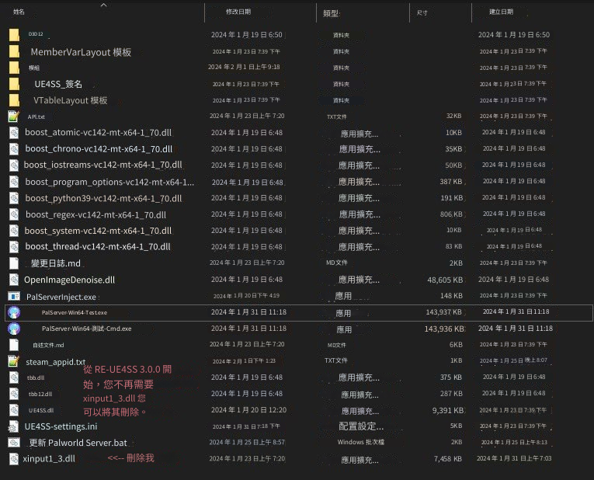Click the boost_regex DLL file icon
Screen dimensions: 594x480
[14, 214]
